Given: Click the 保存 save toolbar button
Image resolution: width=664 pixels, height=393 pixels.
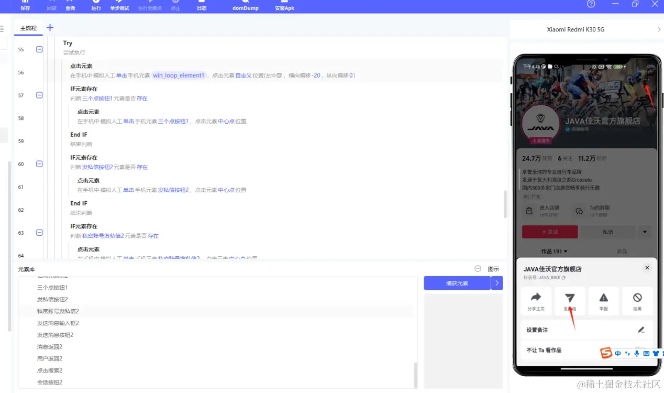Looking at the screenshot, I should 25,6.
